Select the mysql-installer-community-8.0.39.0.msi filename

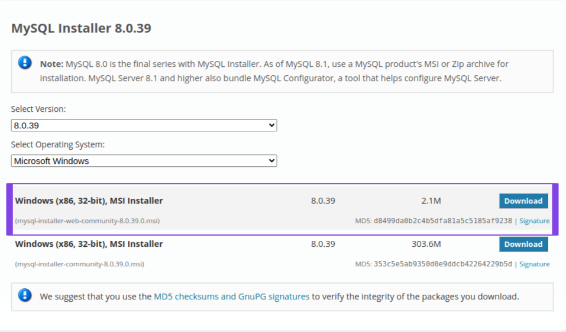pos(79,265)
